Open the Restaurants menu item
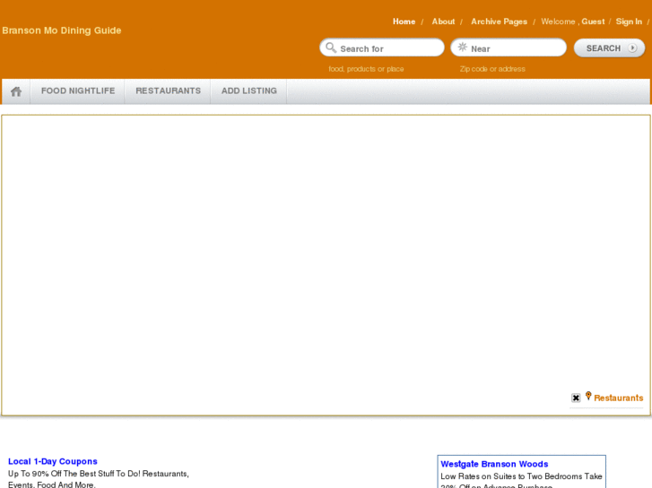The width and height of the screenshot is (652, 488). (x=168, y=91)
